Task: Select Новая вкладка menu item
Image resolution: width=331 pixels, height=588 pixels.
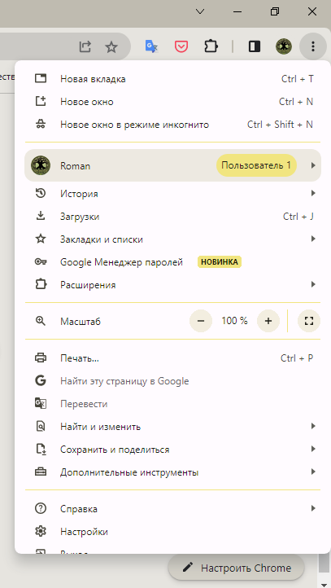Action: click(x=172, y=79)
